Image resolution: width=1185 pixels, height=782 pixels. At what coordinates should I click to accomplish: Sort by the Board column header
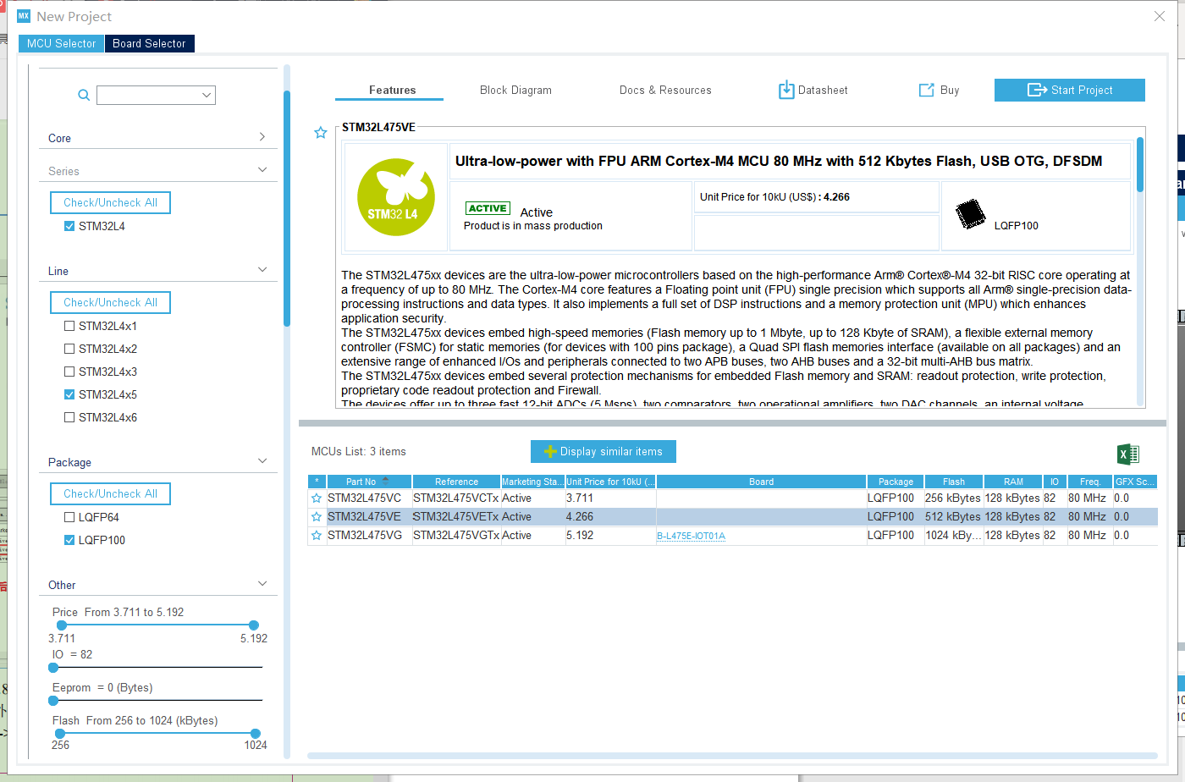click(761, 482)
